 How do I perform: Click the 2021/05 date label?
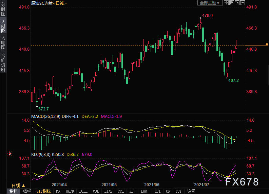pyautogui.click(x=109, y=185)
